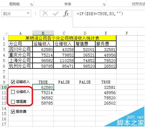
Task: Select column C header
Action: pyautogui.click(x=64, y=33)
